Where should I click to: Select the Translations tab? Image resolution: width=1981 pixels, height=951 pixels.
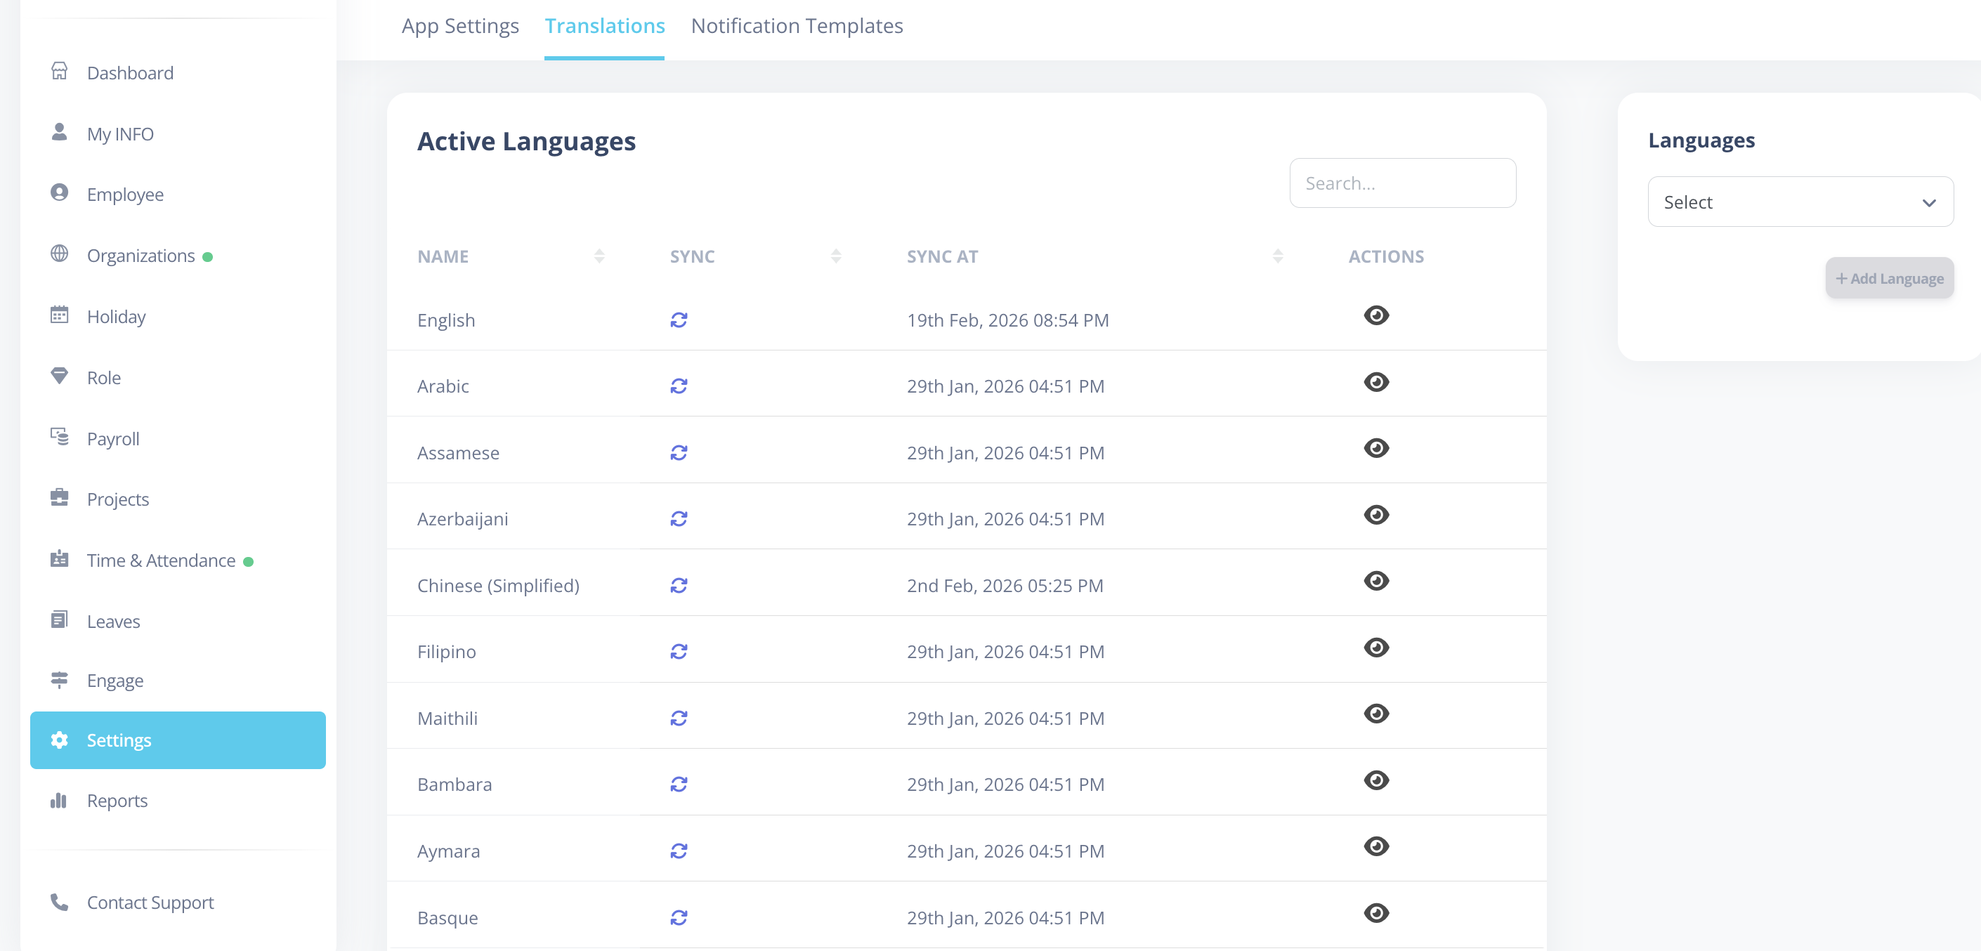604,26
